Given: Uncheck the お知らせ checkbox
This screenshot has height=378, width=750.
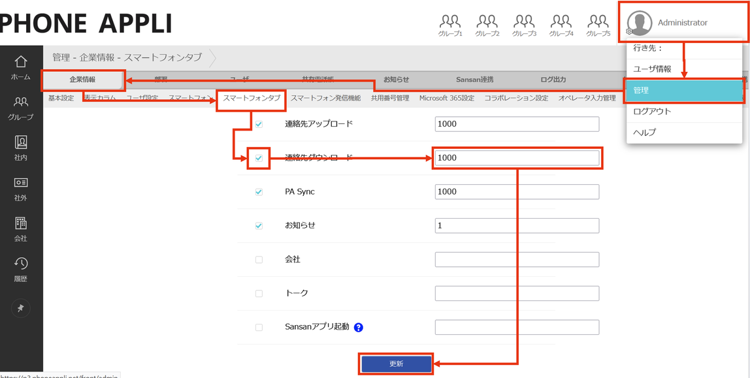Looking at the screenshot, I should 259,226.
